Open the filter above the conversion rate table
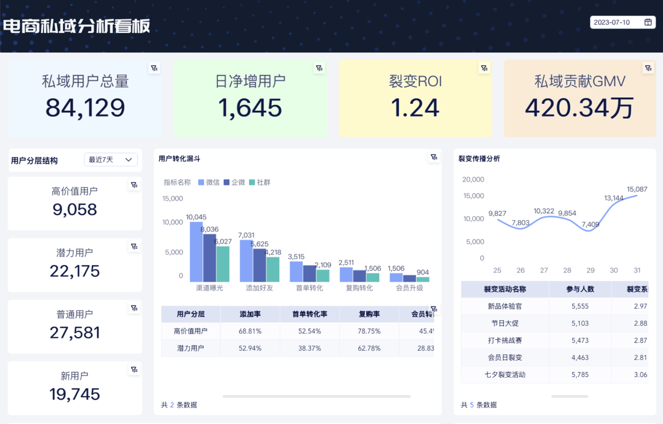Viewport: 663px width, 424px height. click(434, 309)
